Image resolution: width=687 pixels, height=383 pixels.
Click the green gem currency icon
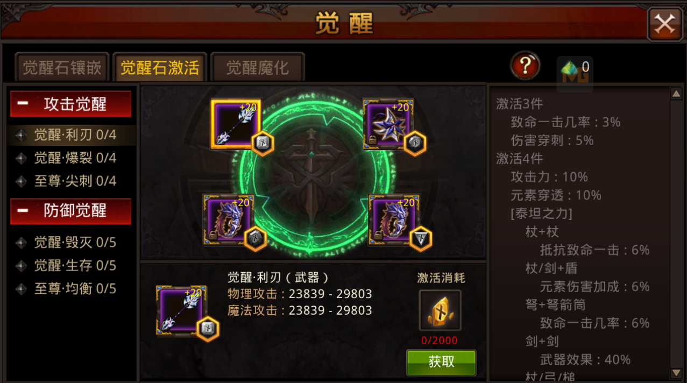[569, 68]
